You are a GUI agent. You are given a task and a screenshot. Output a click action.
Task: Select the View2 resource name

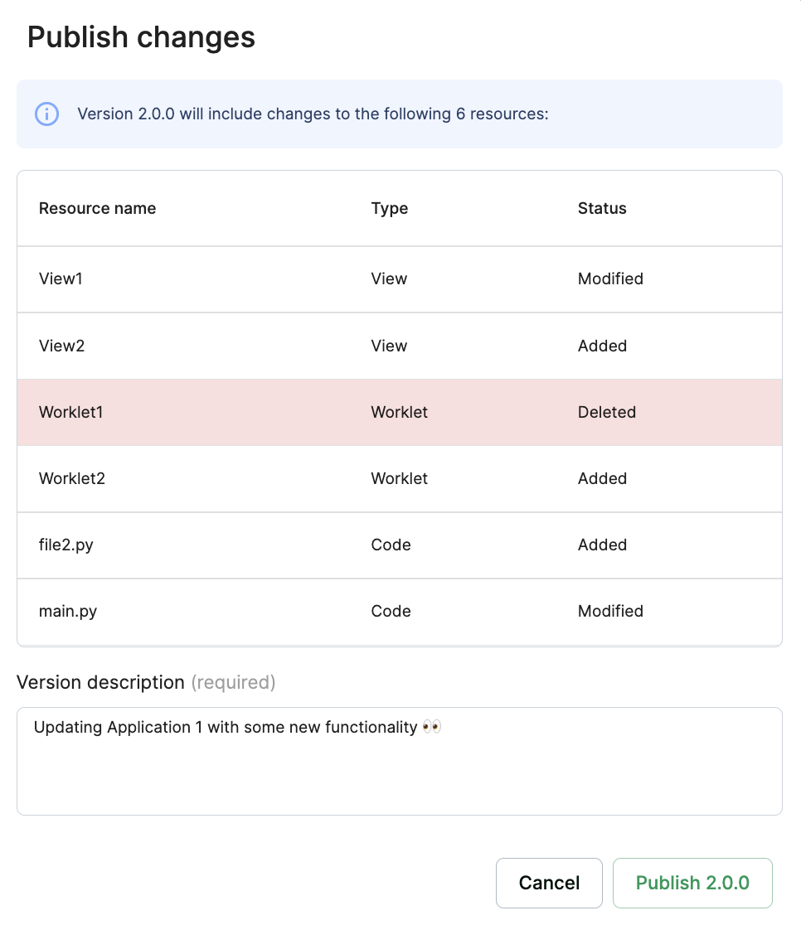tap(61, 346)
